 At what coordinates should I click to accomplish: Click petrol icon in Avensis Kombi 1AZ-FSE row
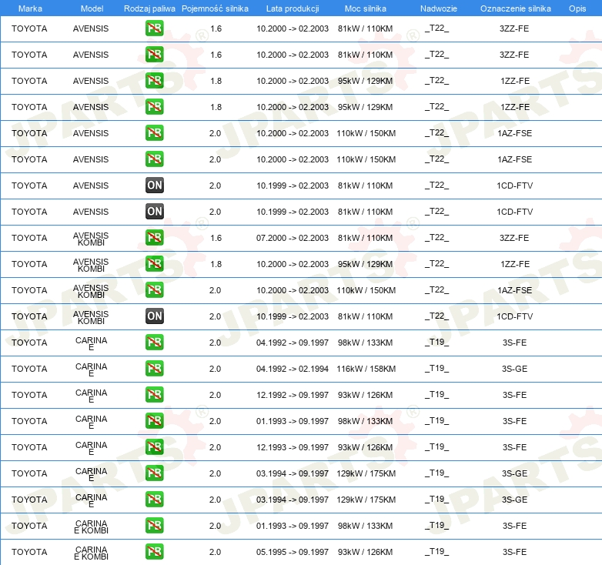tap(154, 289)
